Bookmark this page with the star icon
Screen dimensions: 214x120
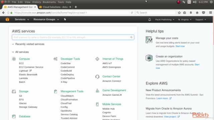[x=179, y=13]
